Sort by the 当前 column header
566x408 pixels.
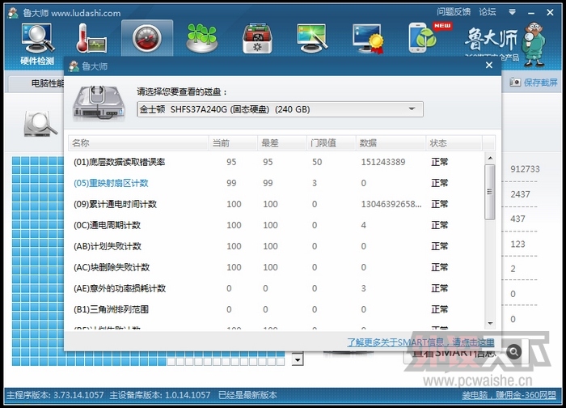pyautogui.click(x=233, y=143)
